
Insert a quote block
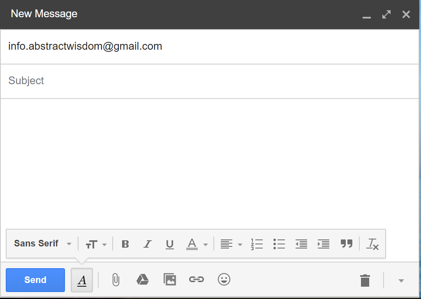point(347,244)
